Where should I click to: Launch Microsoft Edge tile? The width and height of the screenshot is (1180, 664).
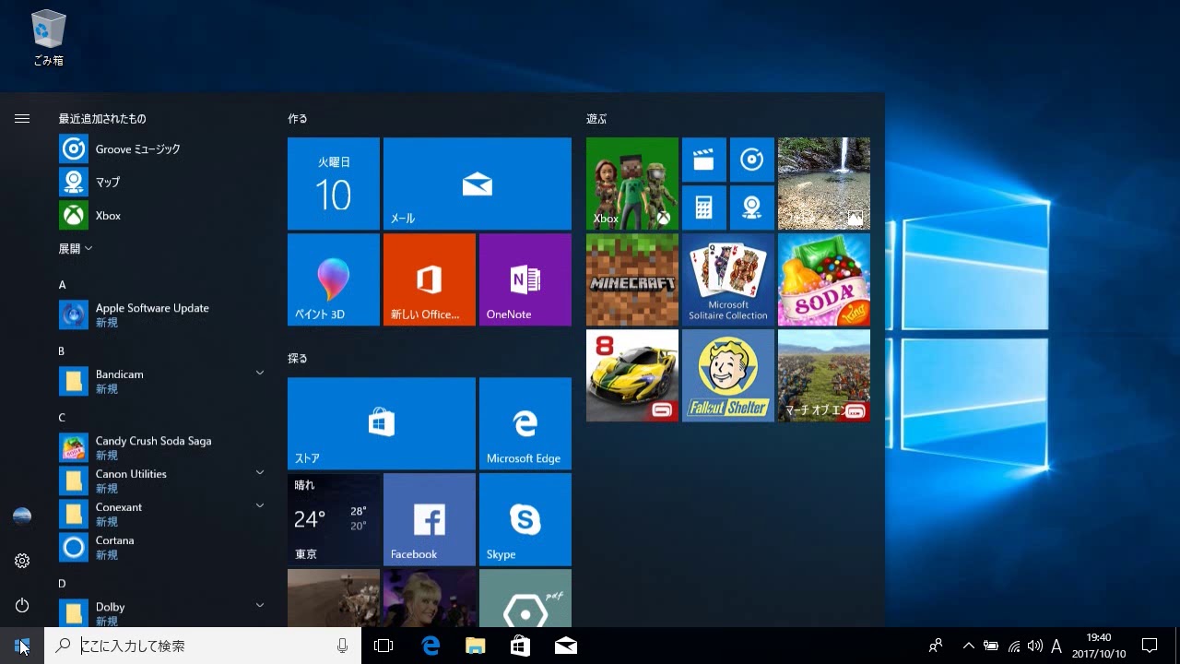point(525,423)
